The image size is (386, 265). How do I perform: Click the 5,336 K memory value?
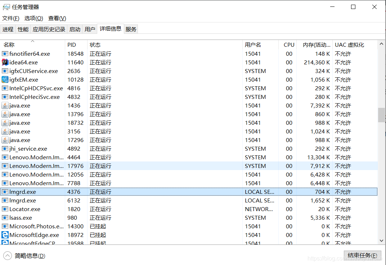point(320,218)
